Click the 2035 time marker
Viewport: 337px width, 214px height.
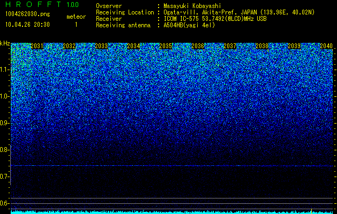pyautogui.click(x=166, y=46)
